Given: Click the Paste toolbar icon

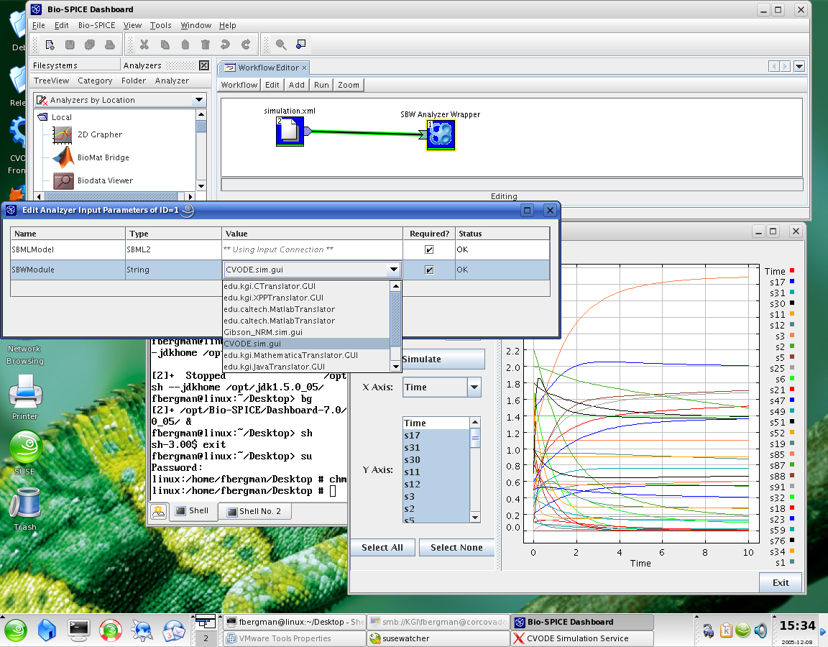Looking at the screenshot, I should pos(185,45).
